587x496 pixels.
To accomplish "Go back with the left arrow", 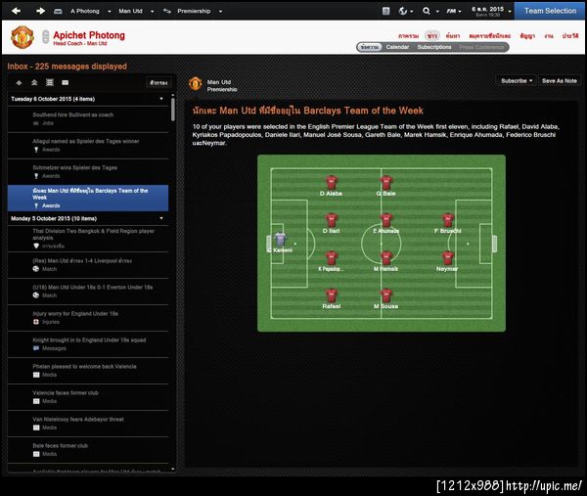I will pos(16,11).
